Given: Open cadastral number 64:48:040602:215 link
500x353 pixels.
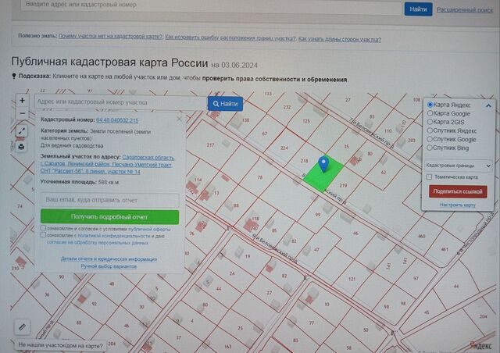Looking at the screenshot, I should point(117,120).
